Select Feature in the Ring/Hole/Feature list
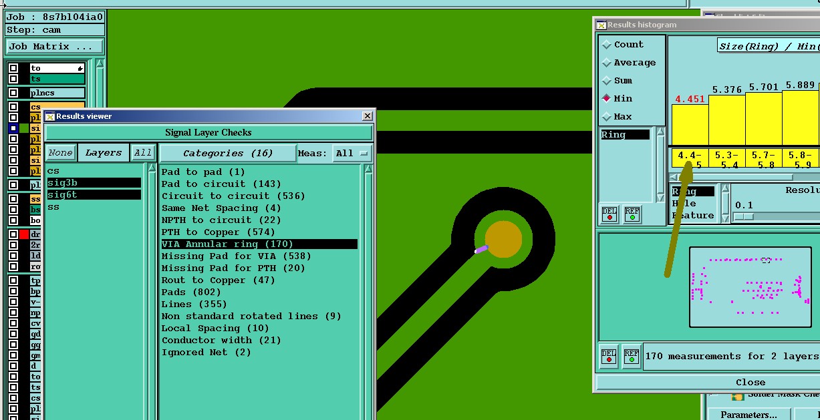Image resolution: width=820 pixels, height=420 pixels. coord(692,216)
